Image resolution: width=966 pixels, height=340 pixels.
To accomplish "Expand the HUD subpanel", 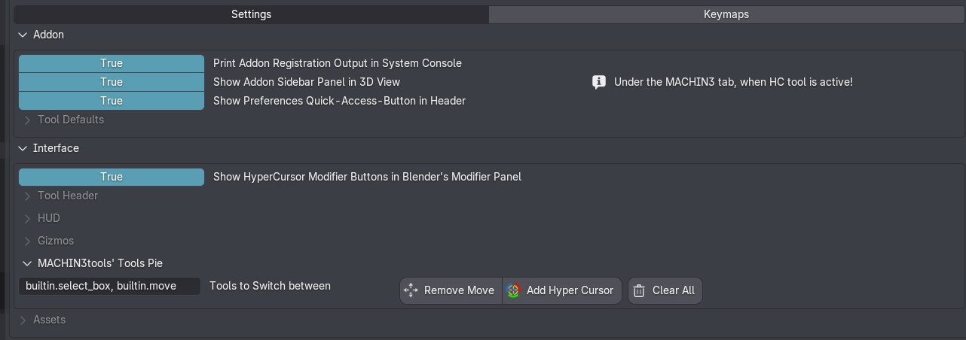I will (x=29, y=218).
